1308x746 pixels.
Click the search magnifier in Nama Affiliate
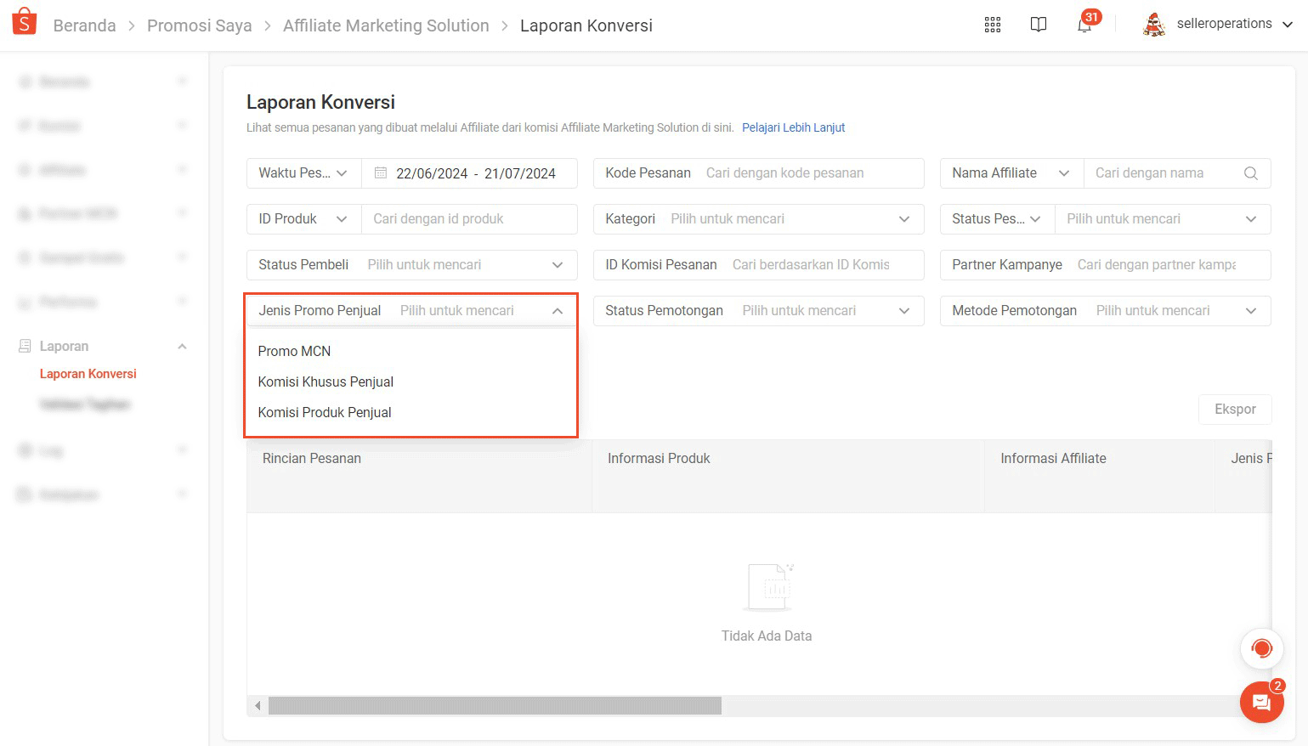tap(1250, 173)
